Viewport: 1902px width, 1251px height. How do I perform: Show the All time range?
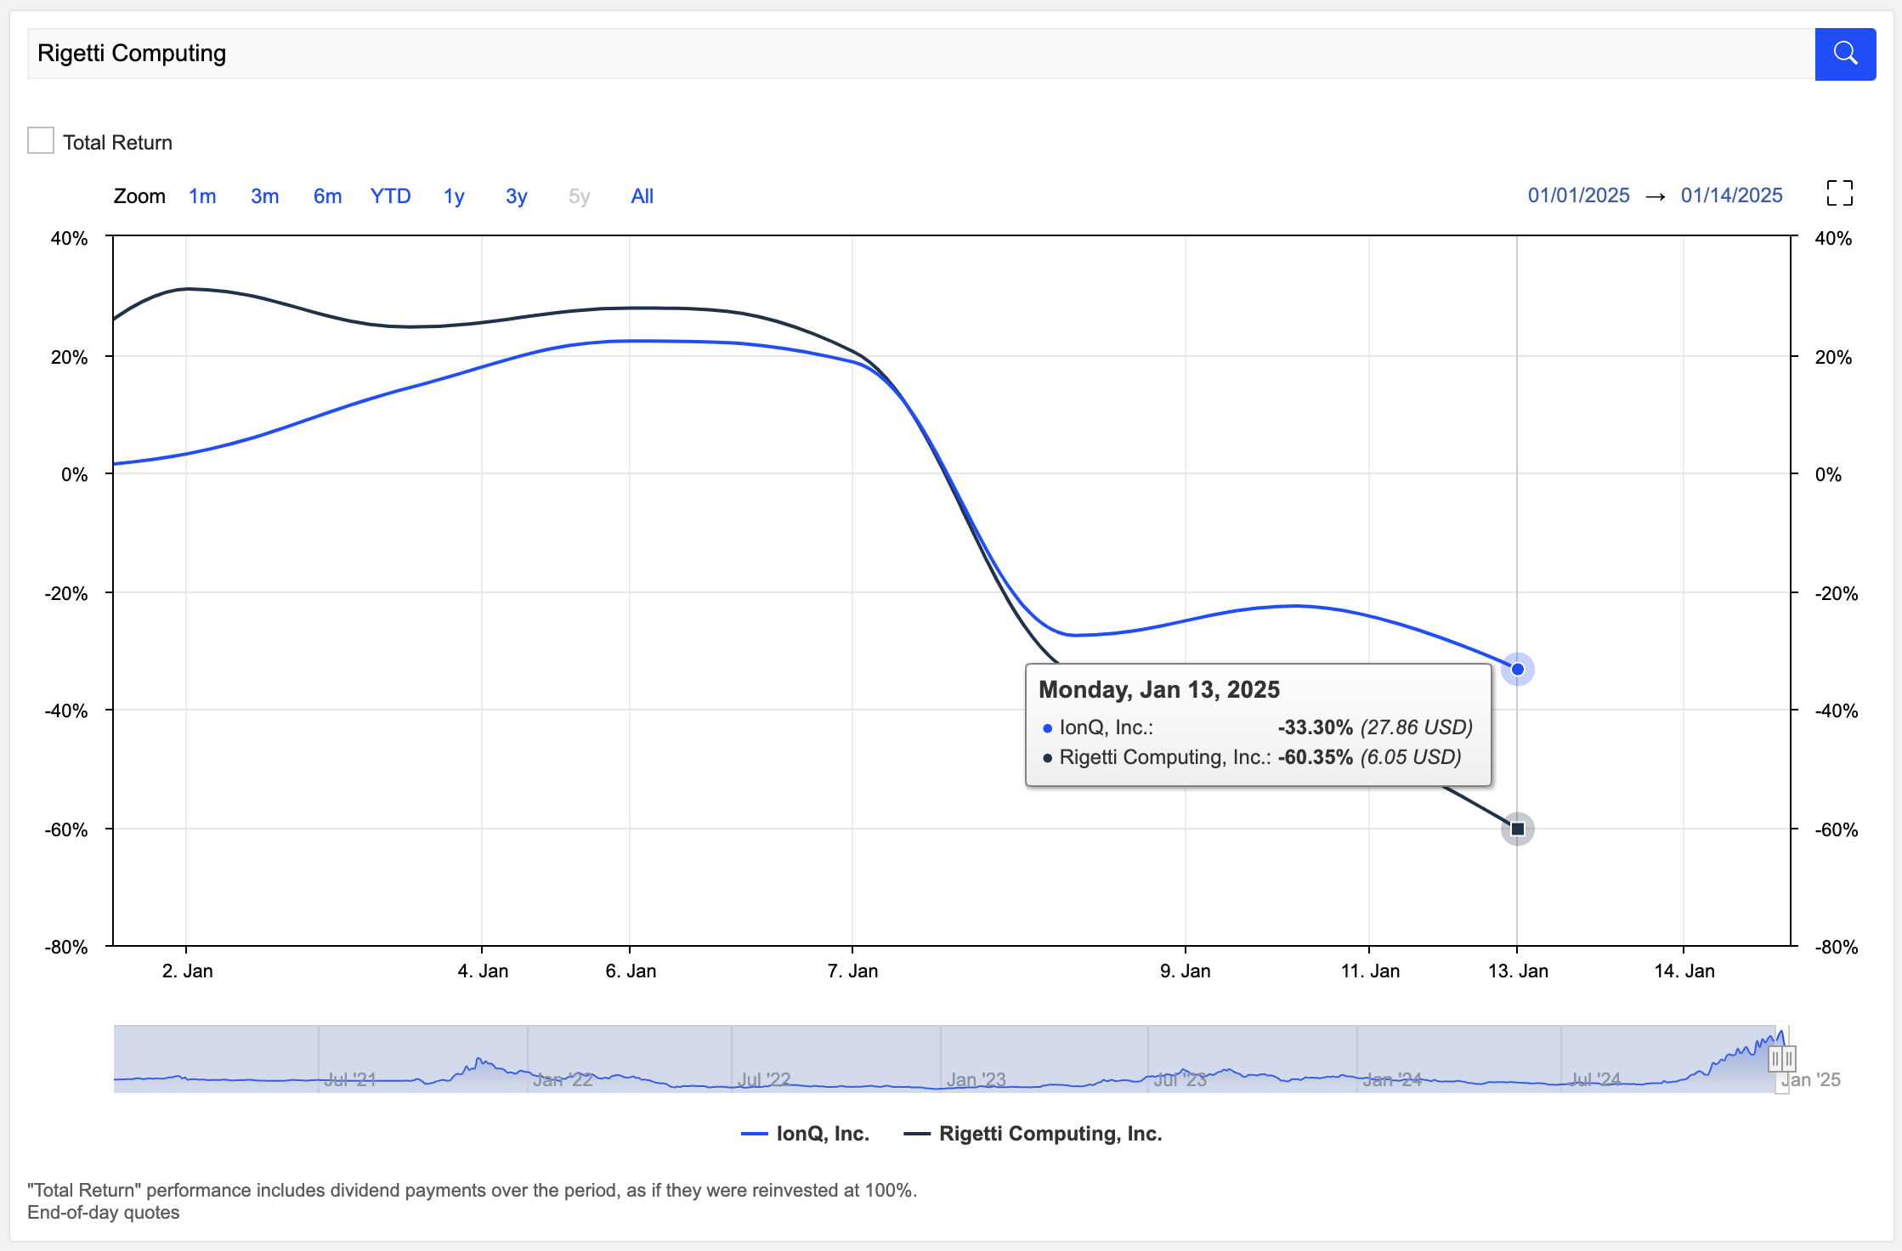642,196
